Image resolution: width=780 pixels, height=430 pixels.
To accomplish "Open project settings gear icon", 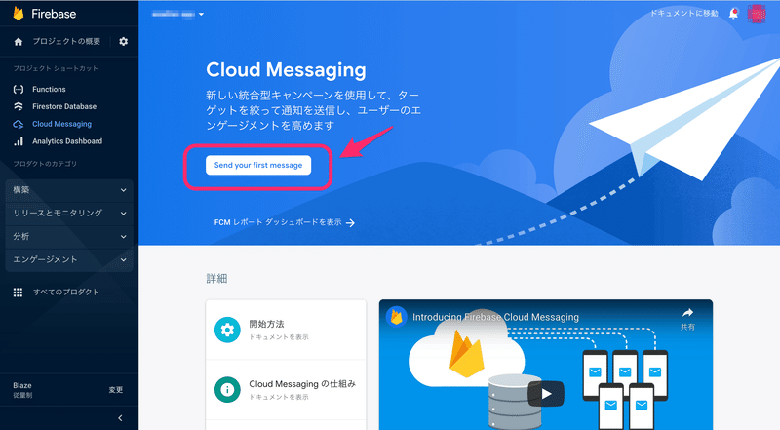I will click(x=124, y=41).
